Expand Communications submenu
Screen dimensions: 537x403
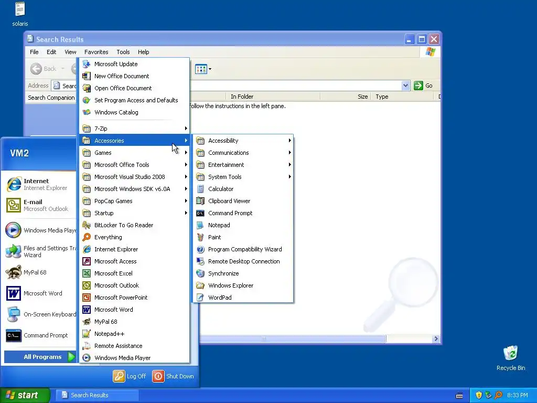click(x=243, y=153)
